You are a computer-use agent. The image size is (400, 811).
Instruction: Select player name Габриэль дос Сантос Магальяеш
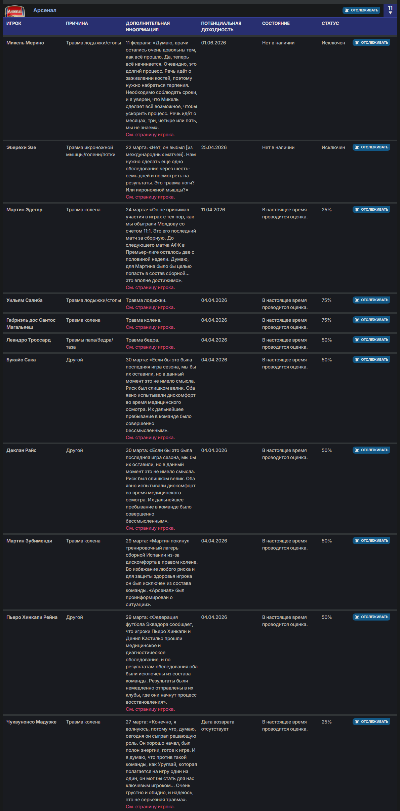click(31, 324)
